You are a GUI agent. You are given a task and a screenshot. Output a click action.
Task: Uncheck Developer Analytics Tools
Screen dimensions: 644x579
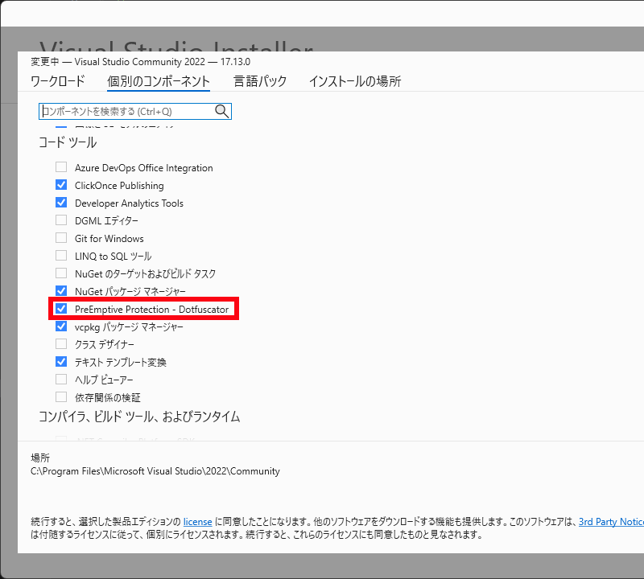click(61, 203)
